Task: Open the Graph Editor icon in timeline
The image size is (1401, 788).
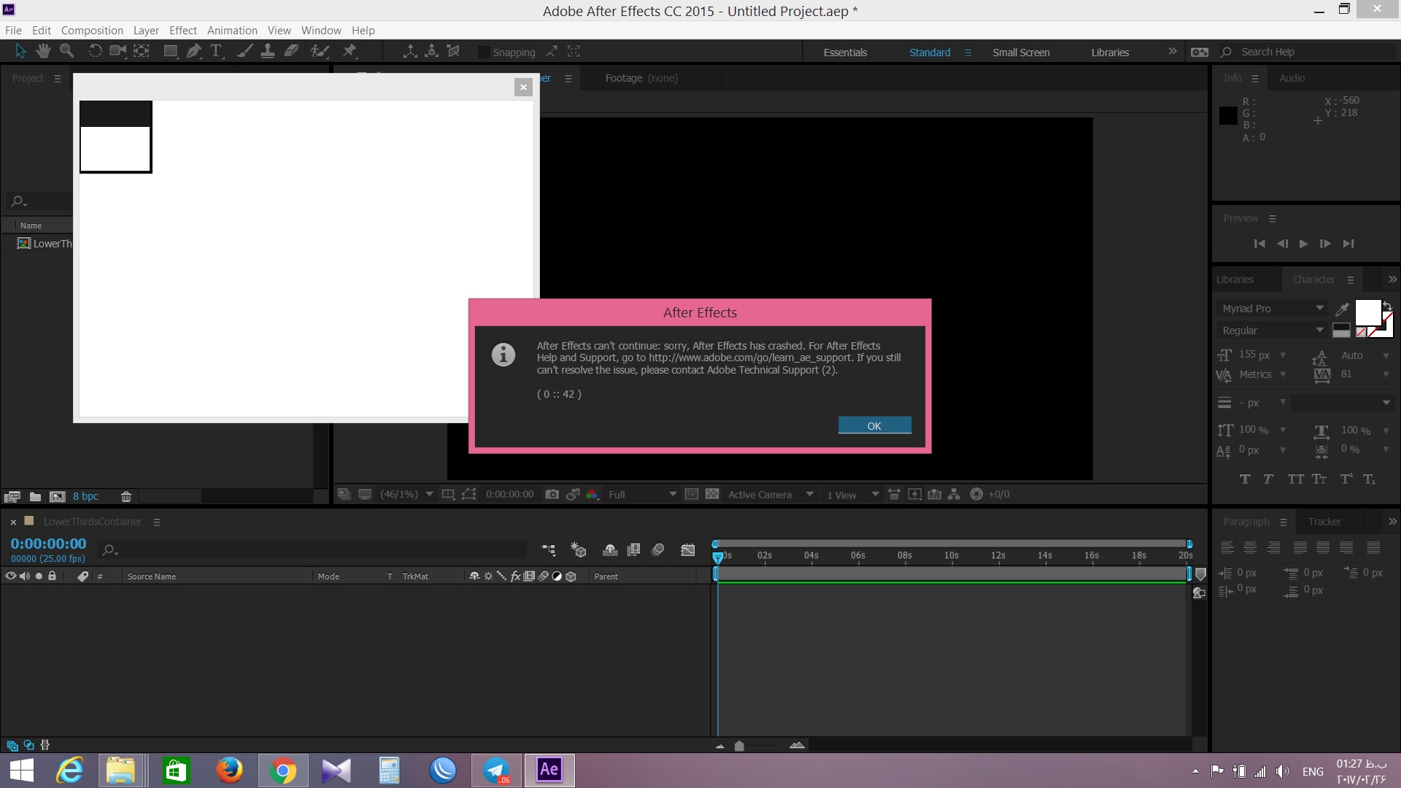Action: [687, 549]
